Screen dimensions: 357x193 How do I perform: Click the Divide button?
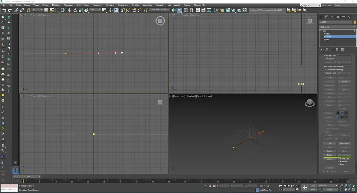329,155
